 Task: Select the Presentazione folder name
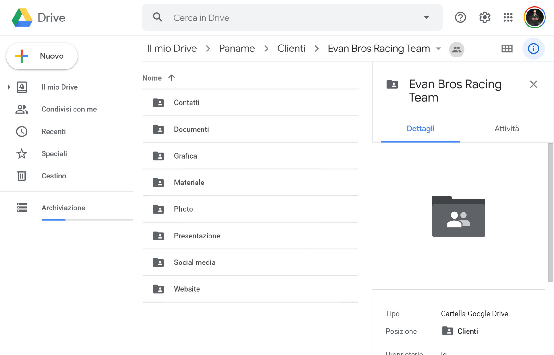coord(197,236)
